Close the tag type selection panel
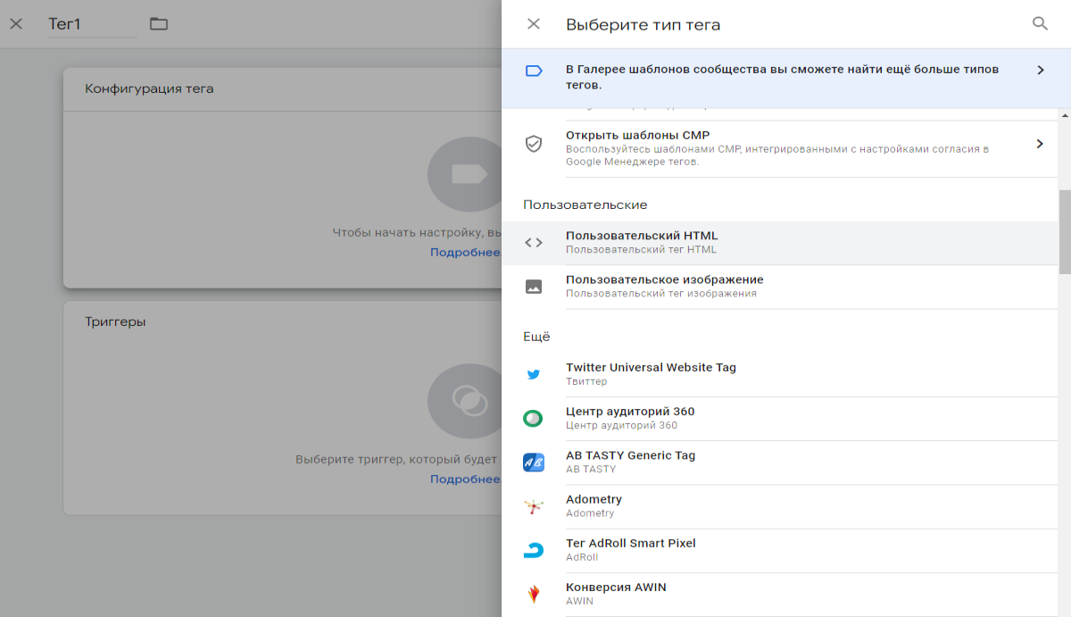Screen dimensions: 1071x617 coord(534,24)
